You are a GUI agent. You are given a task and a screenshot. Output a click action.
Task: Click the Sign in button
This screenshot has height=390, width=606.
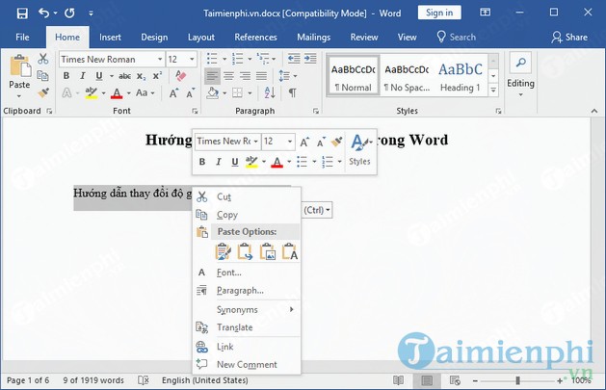pos(439,13)
